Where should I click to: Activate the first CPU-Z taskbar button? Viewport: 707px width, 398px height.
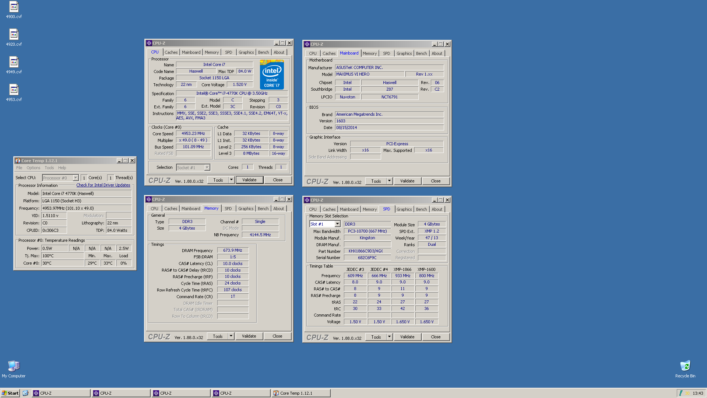click(61, 393)
